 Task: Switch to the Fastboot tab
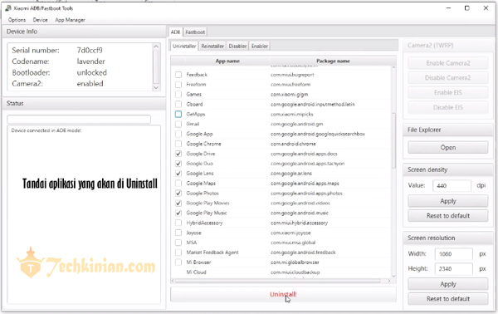195,32
